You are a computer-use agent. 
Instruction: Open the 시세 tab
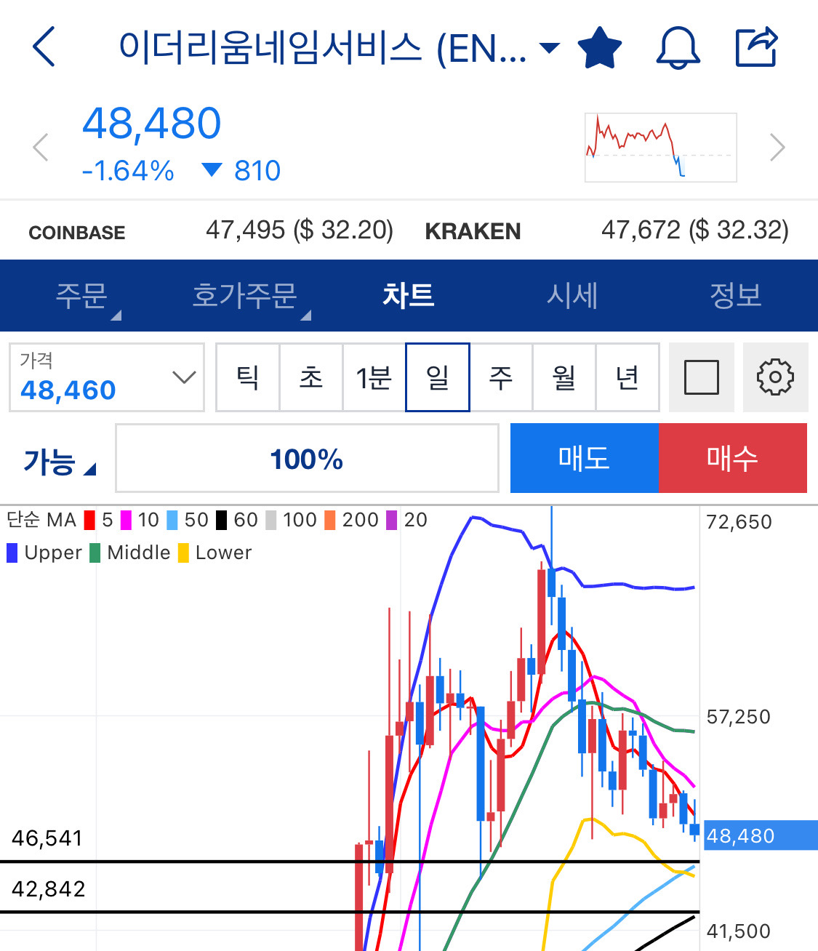click(x=572, y=295)
